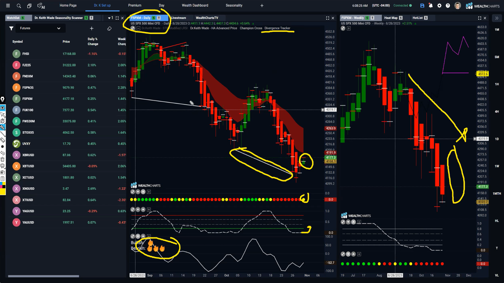Viewport: 504px width, 283px height.
Task: Set the timeframe to 1MTH
Action: click(497, 194)
